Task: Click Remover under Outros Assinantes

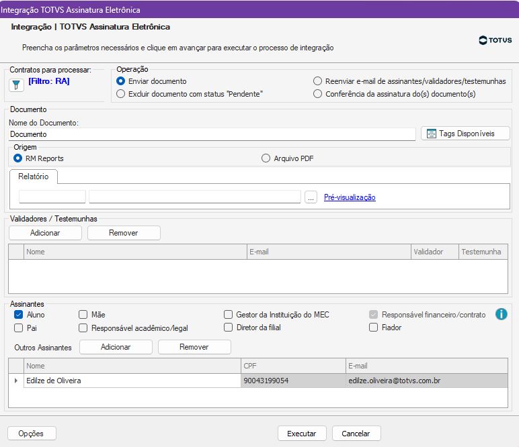Action: point(194,347)
